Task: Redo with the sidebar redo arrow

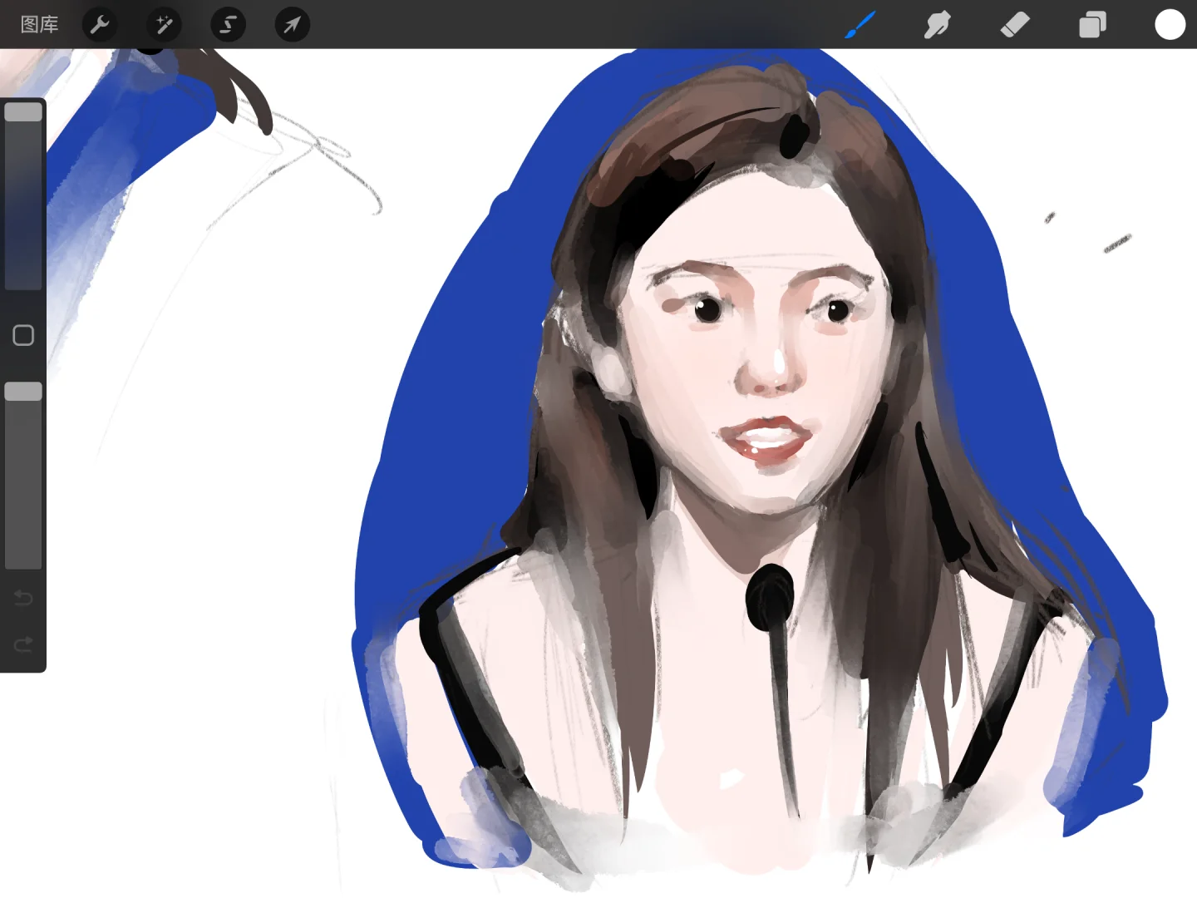Action: (23, 644)
